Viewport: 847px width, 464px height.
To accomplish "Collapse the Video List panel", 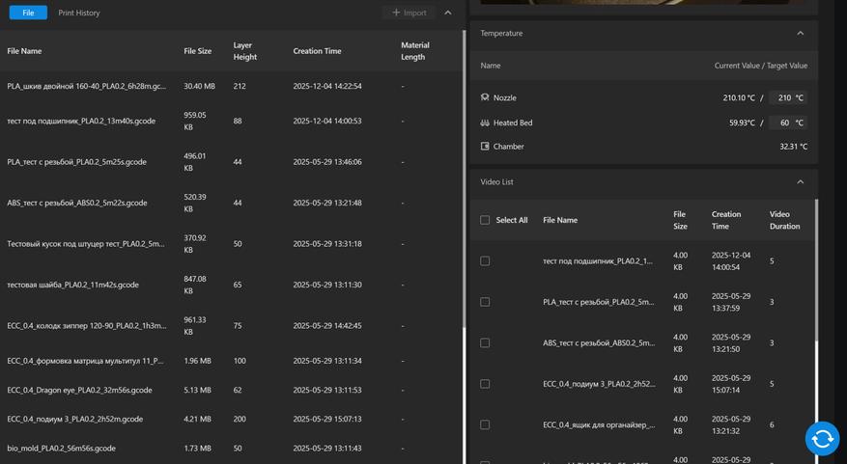I will [x=800, y=181].
